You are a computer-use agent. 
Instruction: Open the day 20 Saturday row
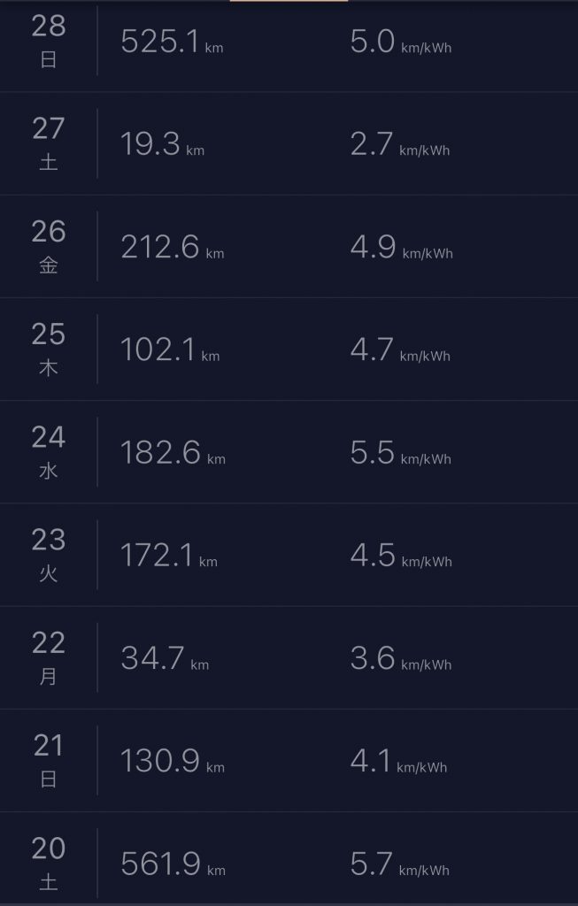(289, 858)
